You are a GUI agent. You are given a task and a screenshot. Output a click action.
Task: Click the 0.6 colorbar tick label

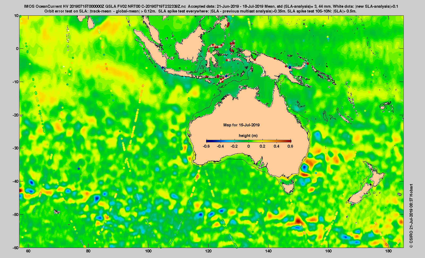pos(290,146)
